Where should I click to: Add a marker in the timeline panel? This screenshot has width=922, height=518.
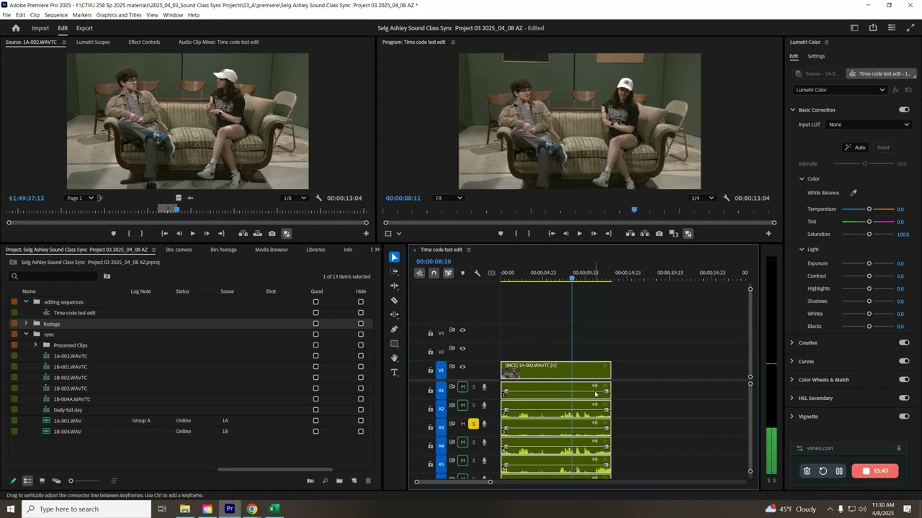point(462,273)
